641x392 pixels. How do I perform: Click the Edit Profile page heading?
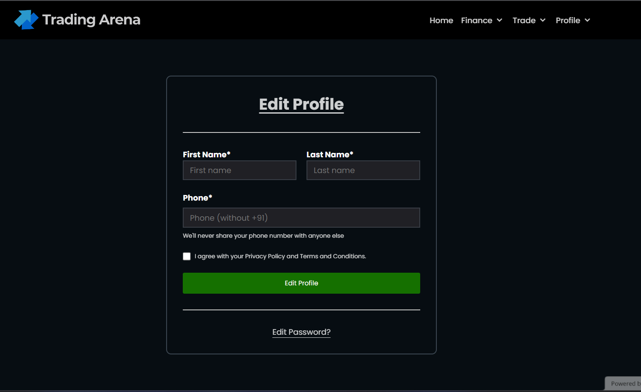(301, 104)
